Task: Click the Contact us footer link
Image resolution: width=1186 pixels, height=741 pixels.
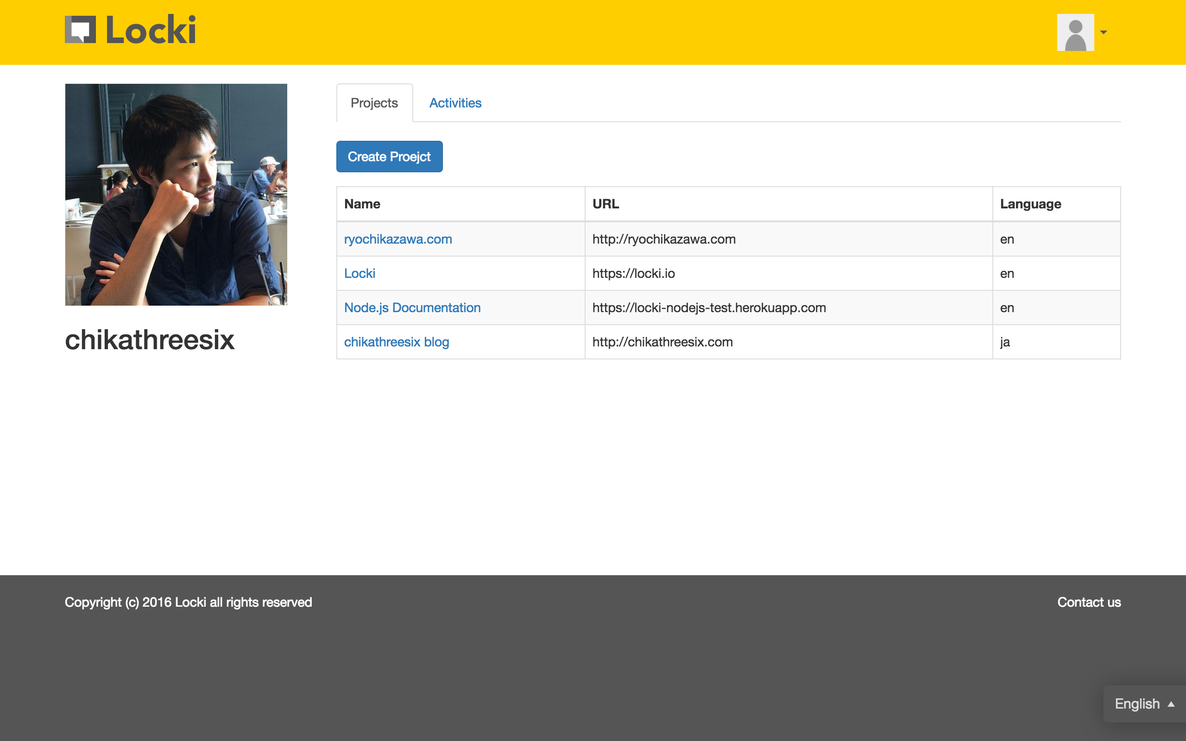Action: pos(1088,603)
